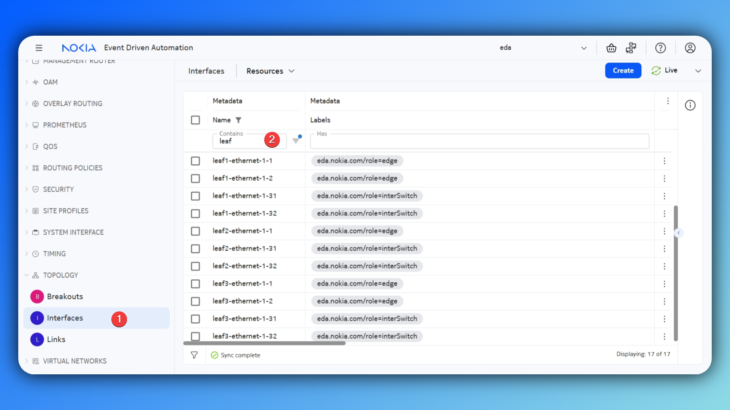Open the hamburger navigation menu

(39, 48)
